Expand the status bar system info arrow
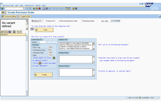Image resolution: width=161 pixels, height=103 pixels. 127,98
